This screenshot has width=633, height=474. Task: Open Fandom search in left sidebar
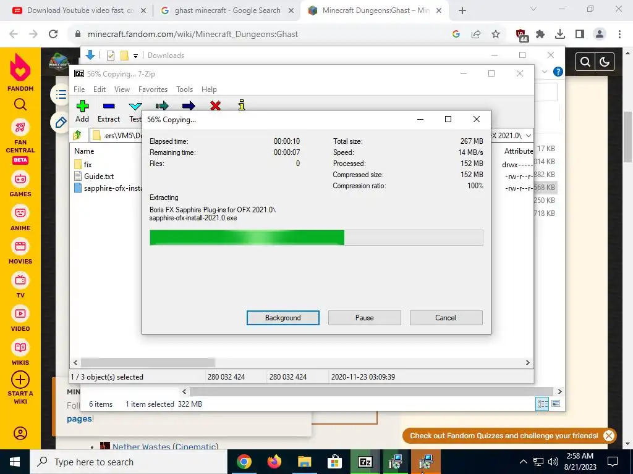[20, 104]
